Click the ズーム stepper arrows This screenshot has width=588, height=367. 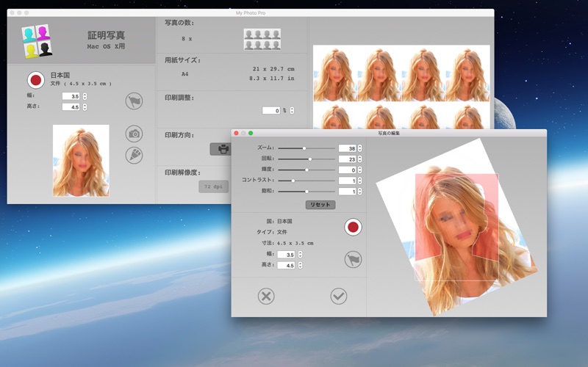click(x=359, y=148)
